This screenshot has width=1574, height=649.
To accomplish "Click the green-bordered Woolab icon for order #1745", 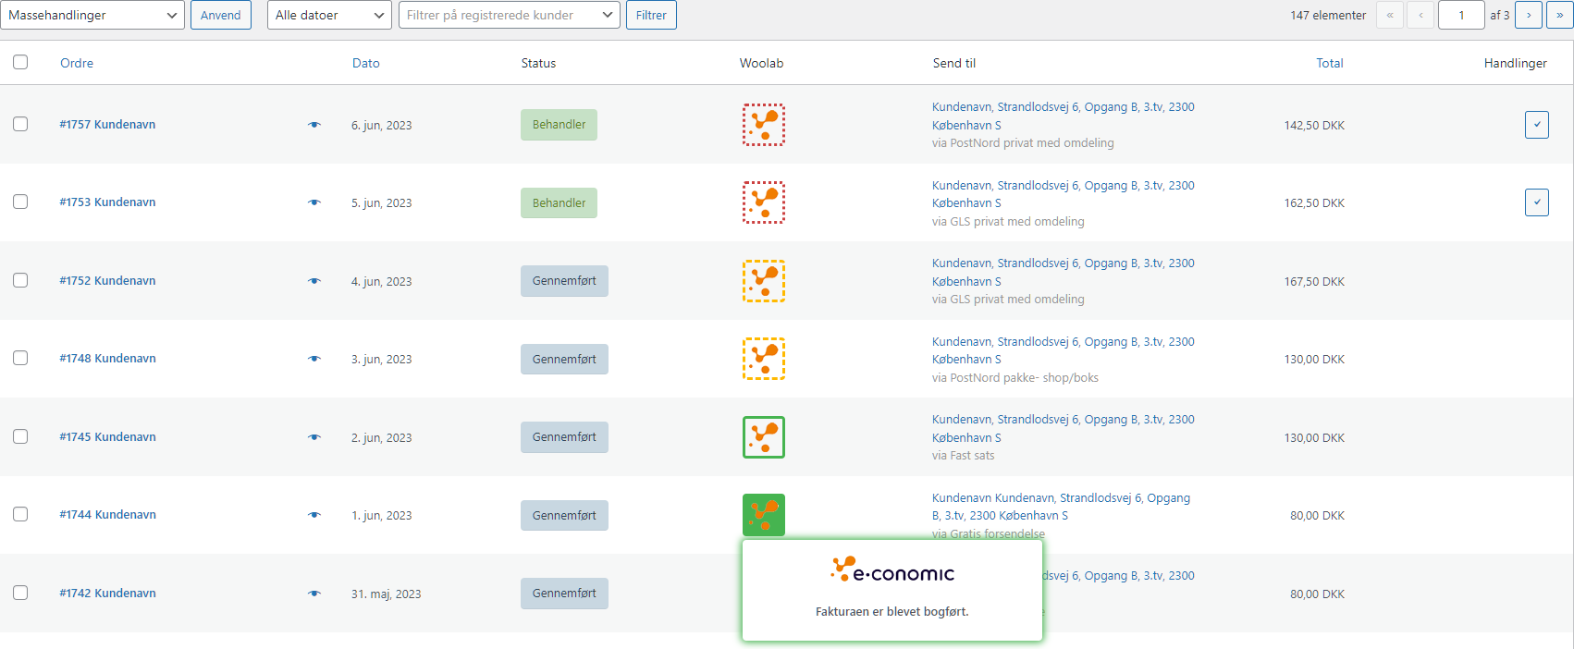I will click(763, 437).
